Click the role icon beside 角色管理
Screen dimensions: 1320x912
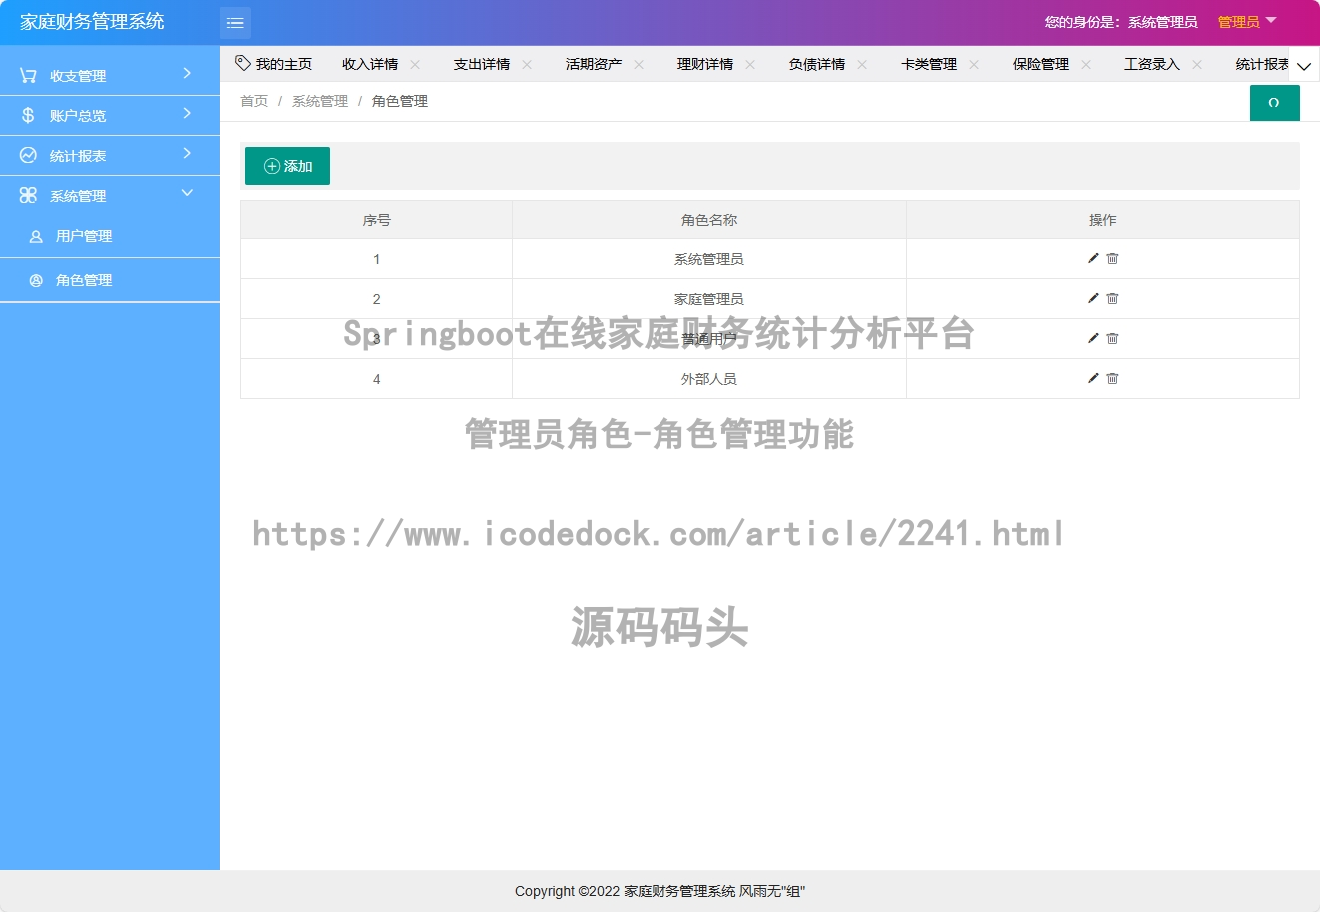[x=36, y=280]
